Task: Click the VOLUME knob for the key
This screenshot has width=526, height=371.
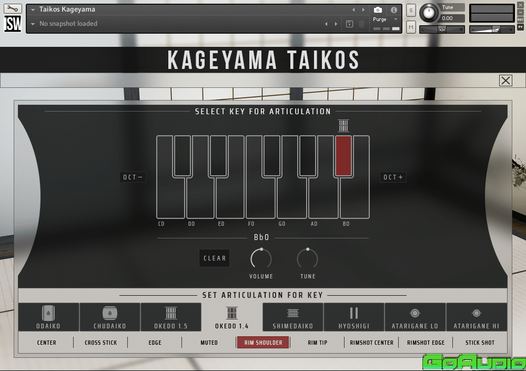Action: click(261, 258)
